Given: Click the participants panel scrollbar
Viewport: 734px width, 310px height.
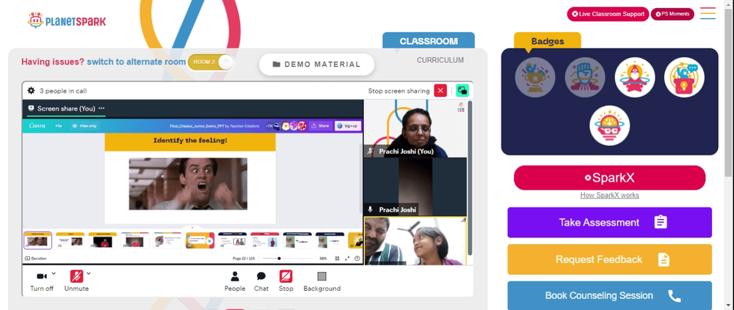Looking at the screenshot, I should [x=470, y=177].
